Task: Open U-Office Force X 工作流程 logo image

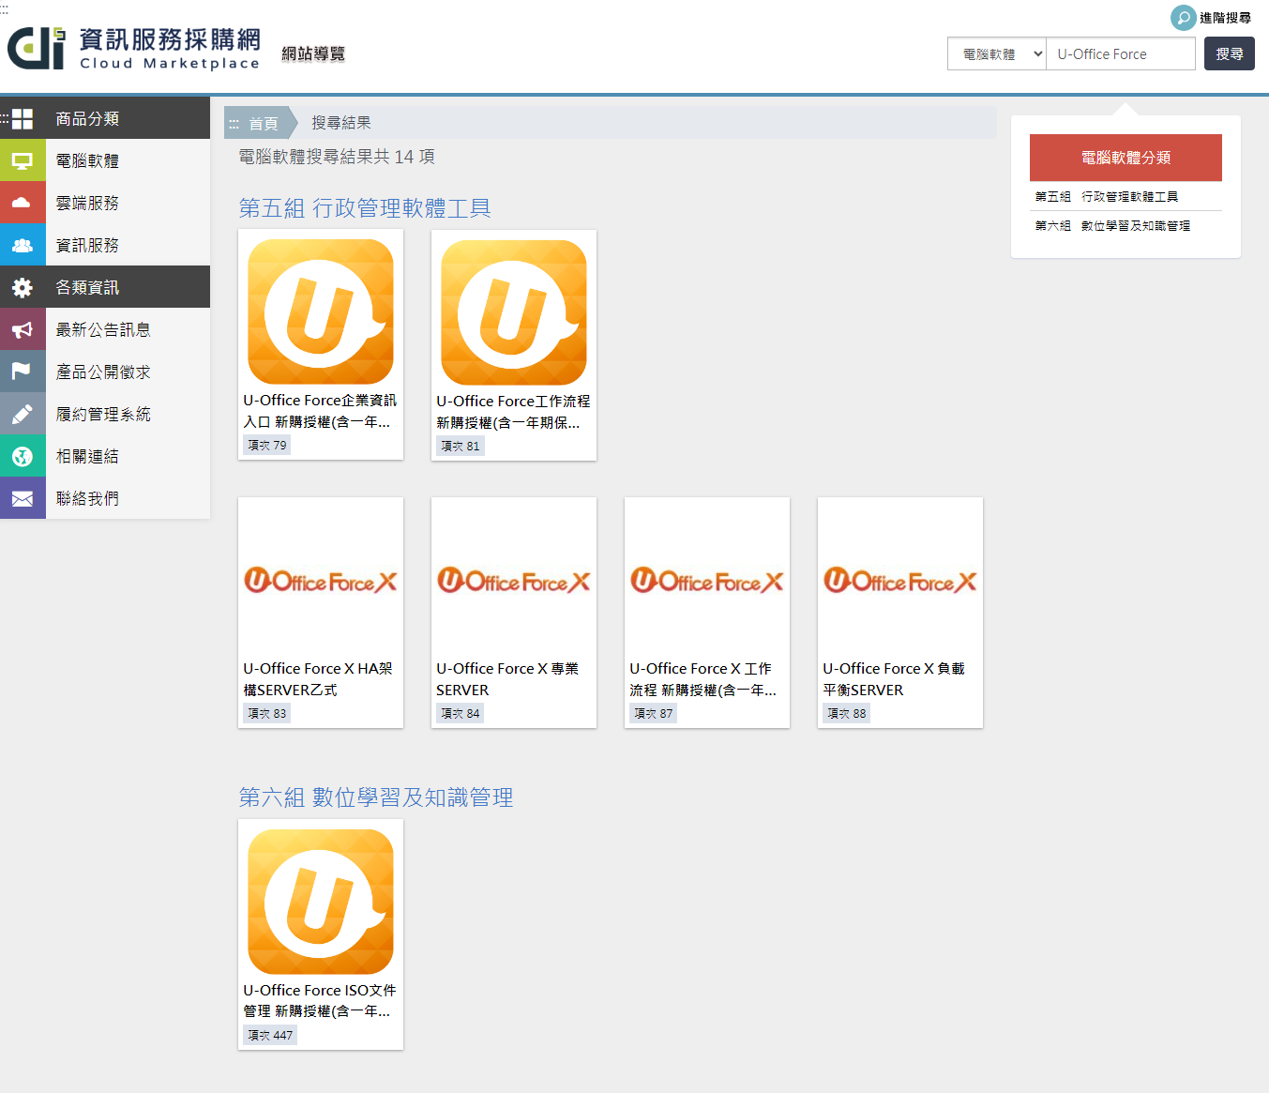Action: [x=707, y=581]
